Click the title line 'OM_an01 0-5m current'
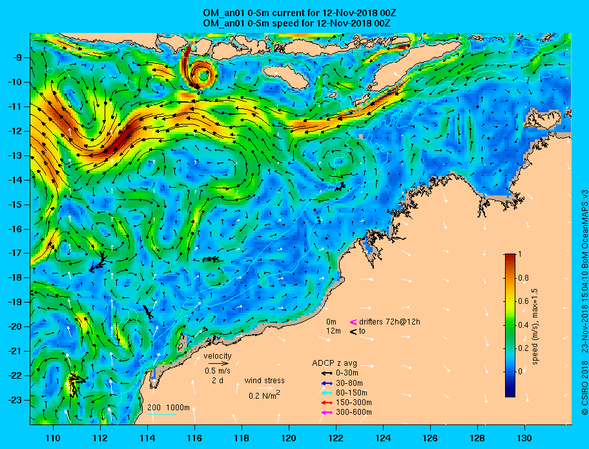 (x=300, y=13)
